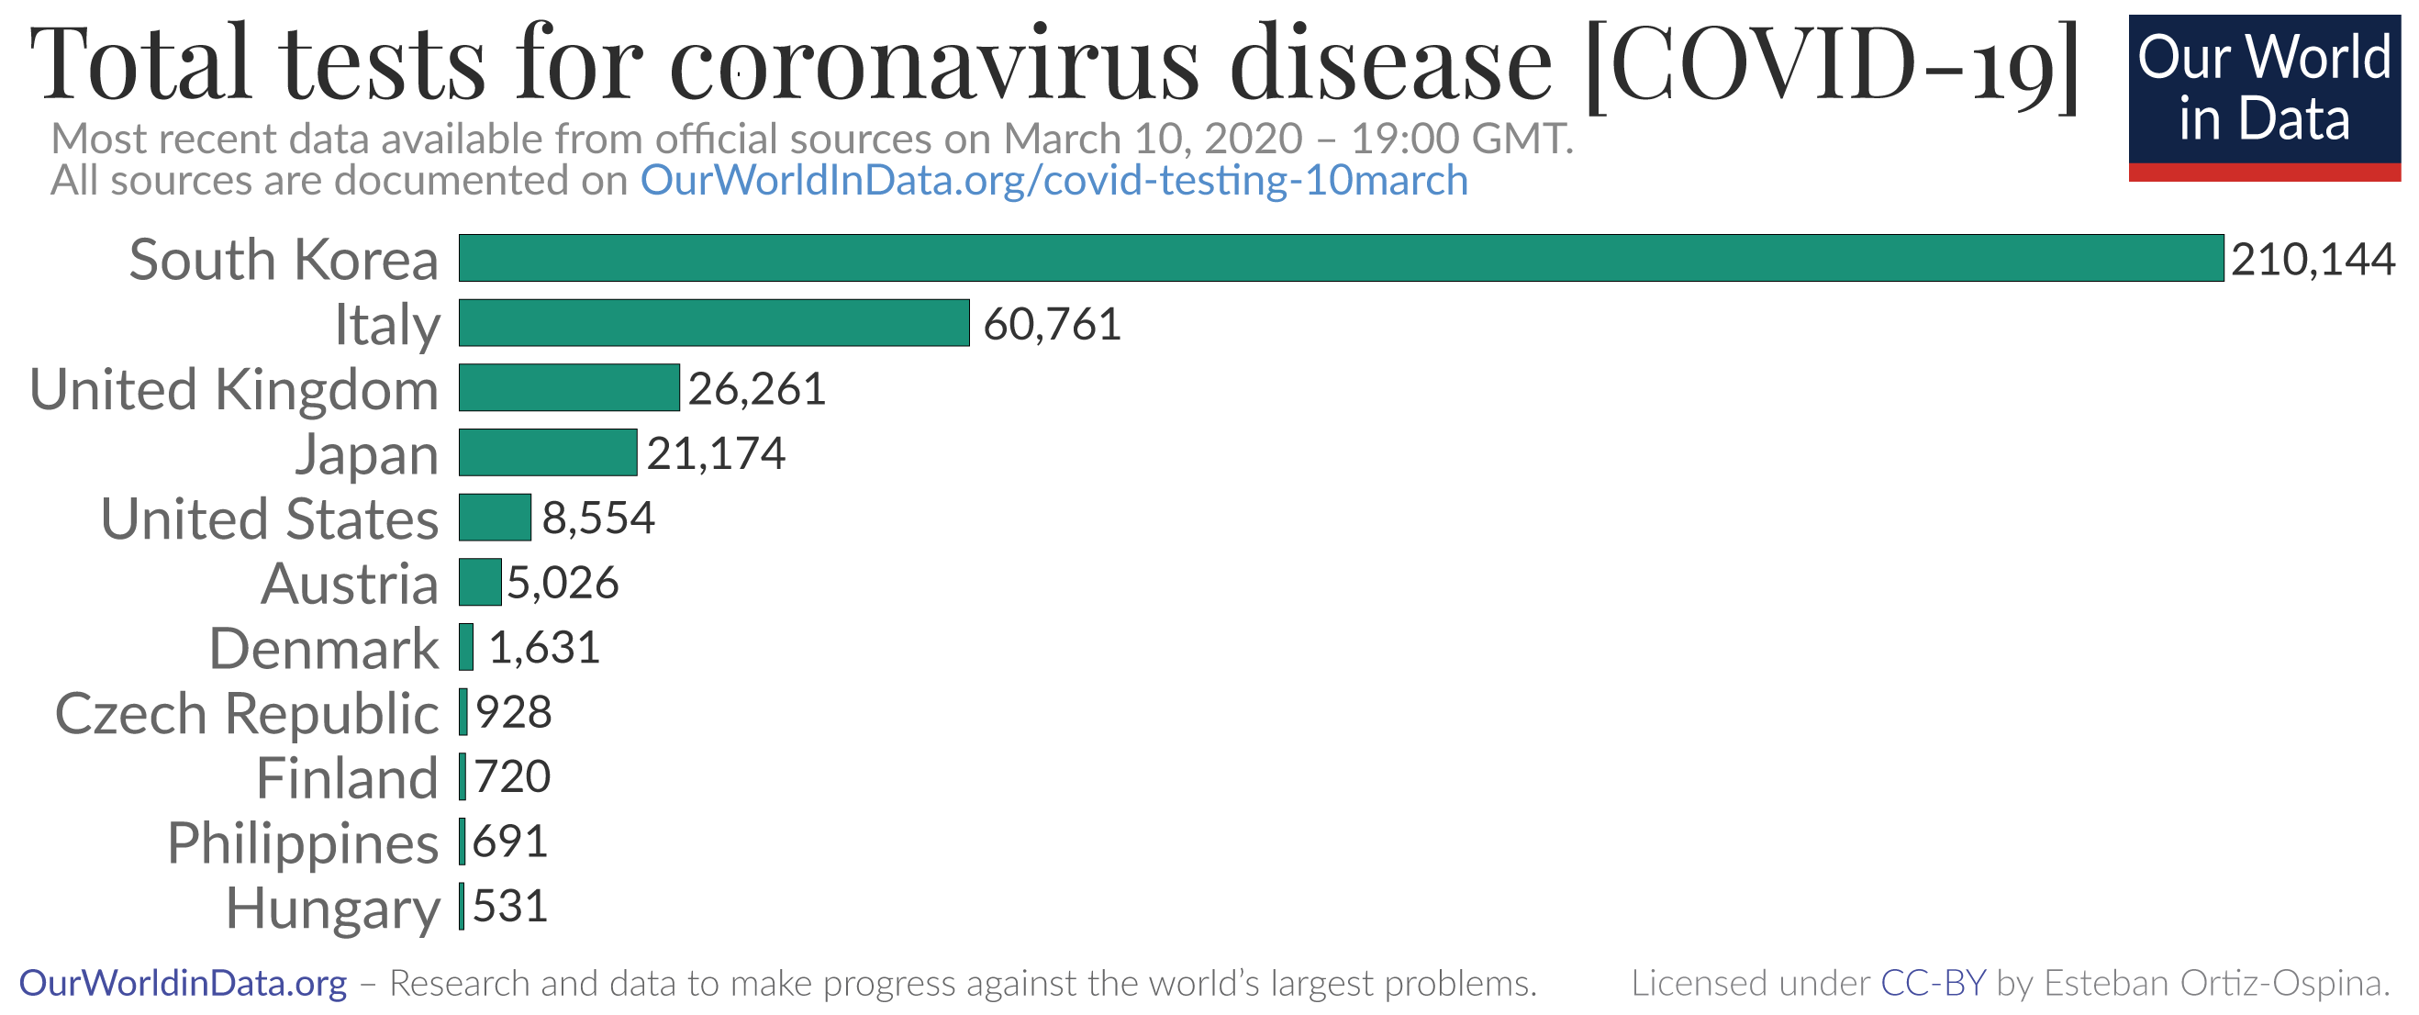This screenshot has width=2419, height=1015.
Task: Select the Japan bar
Action: click(548, 452)
